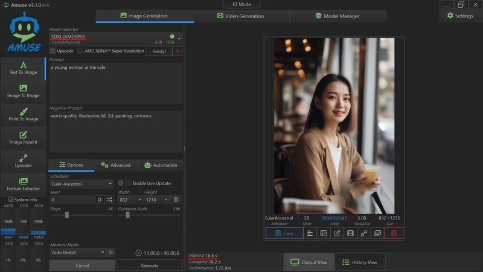Save the generated image
The image size is (483, 272).
pyautogui.click(x=284, y=233)
